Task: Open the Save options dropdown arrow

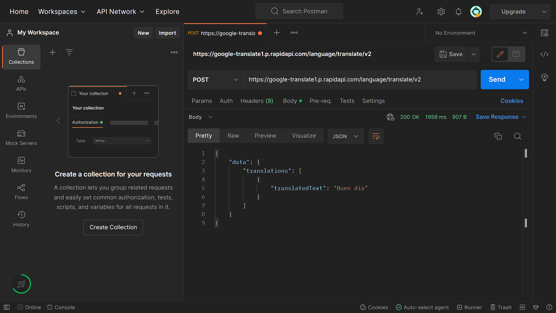Action: pos(474,54)
